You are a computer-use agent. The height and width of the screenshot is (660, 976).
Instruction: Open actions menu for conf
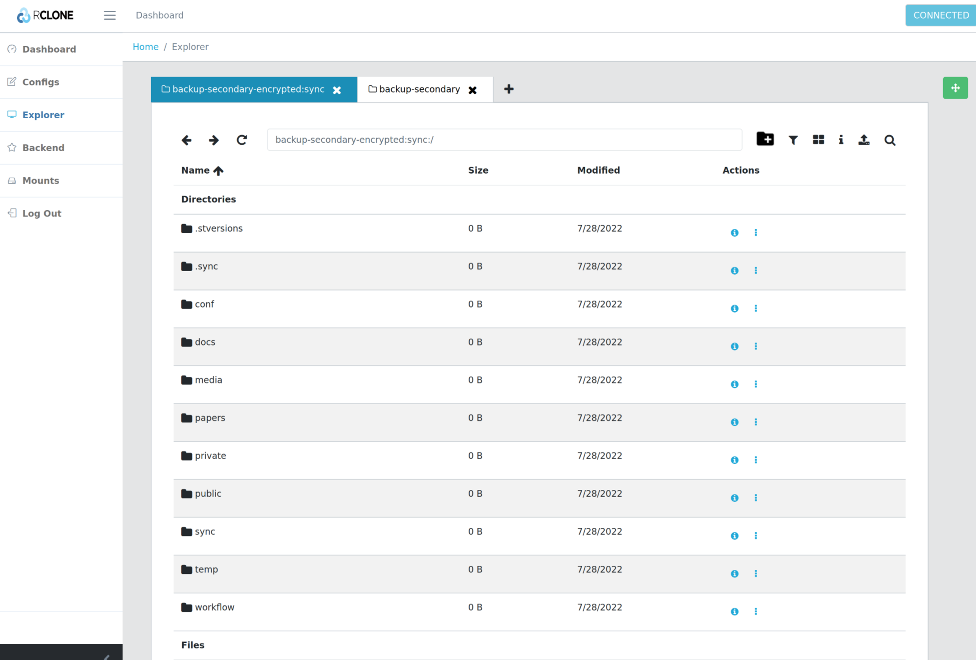click(756, 309)
